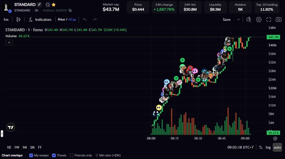Select the 1M time range

25,147
